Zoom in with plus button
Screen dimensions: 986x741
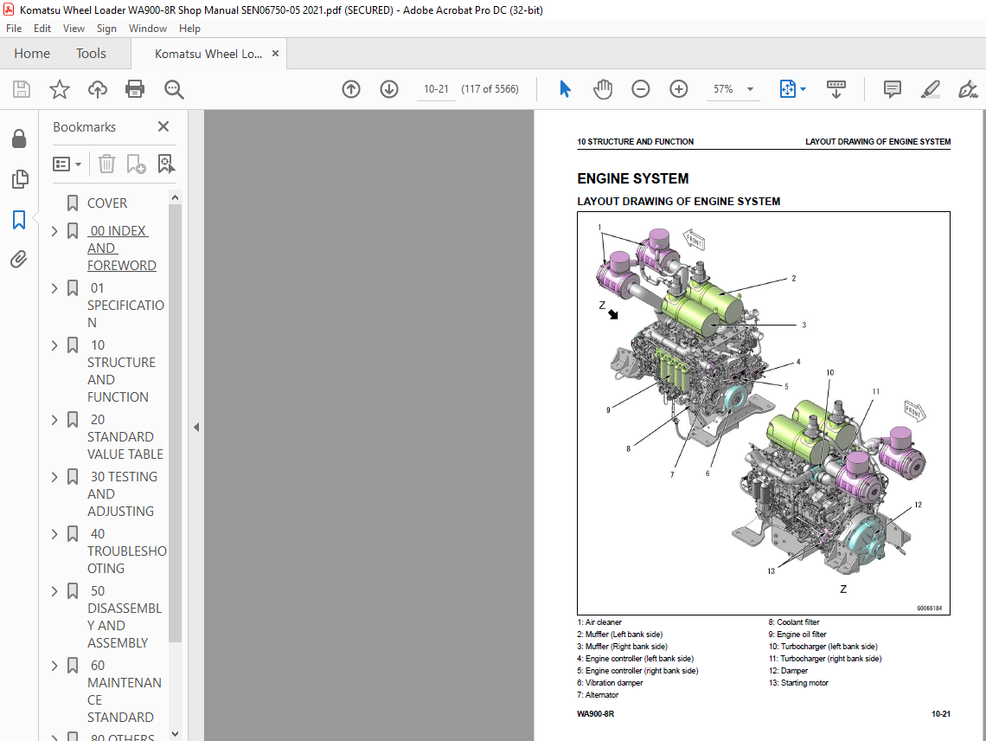coord(678,89)
